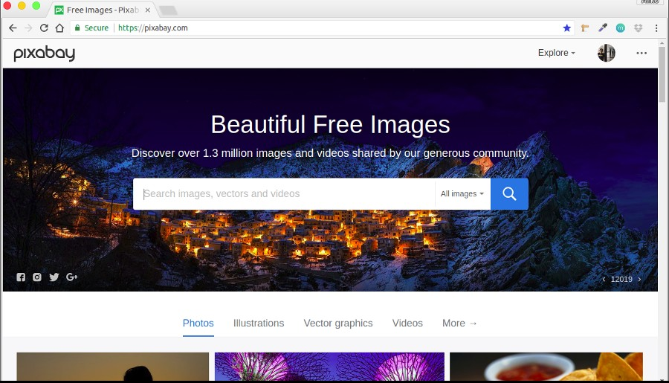Open the Pixabay header three-dots menu
Screen dimensions: 669x383
[x=641, y=53]
